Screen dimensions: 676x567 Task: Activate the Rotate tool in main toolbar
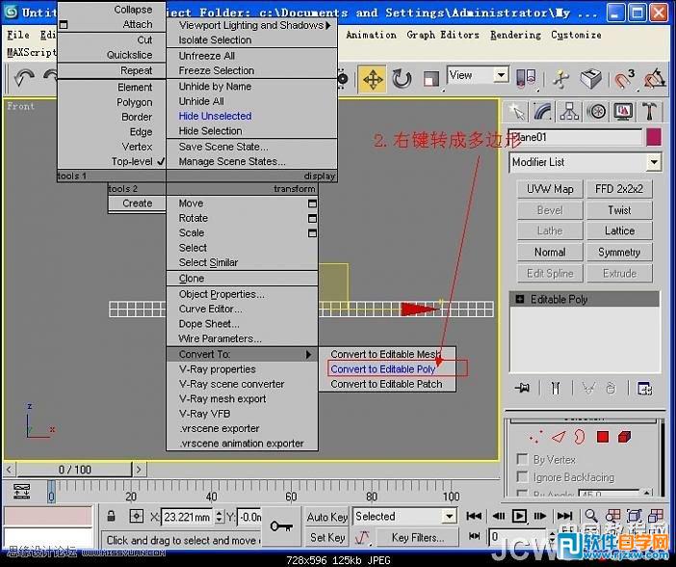click(402, 78)
